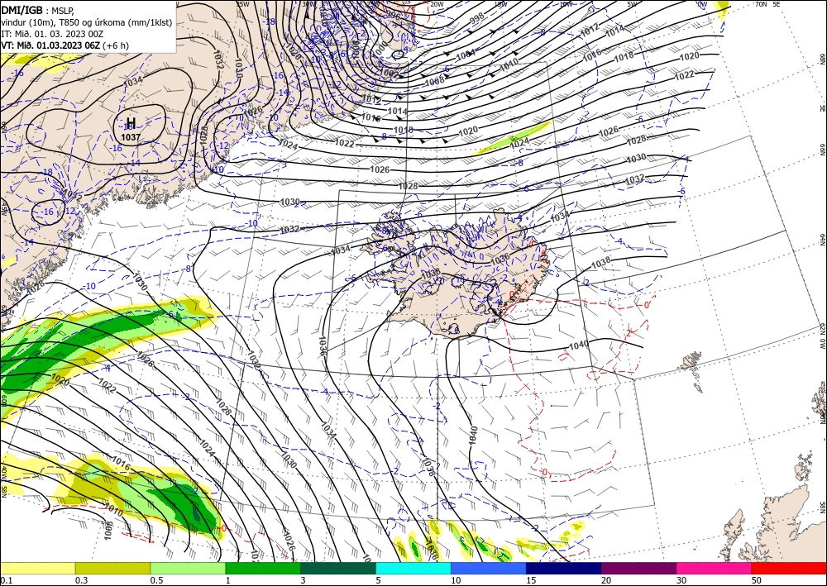This screenshot has width=827, height=586.
Task: Select the green 1–3 mm legend swatch
Action: click(263, 568)
